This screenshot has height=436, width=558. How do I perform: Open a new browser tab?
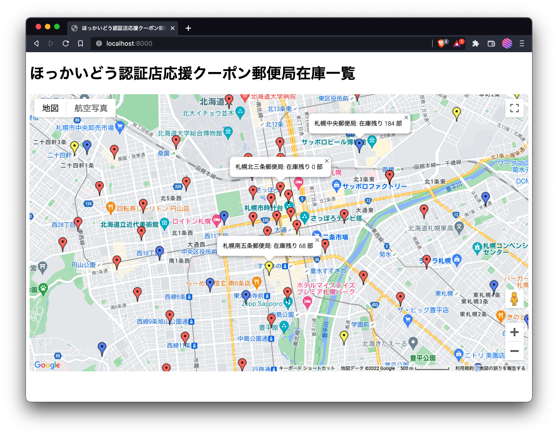(x=188, y=28)
